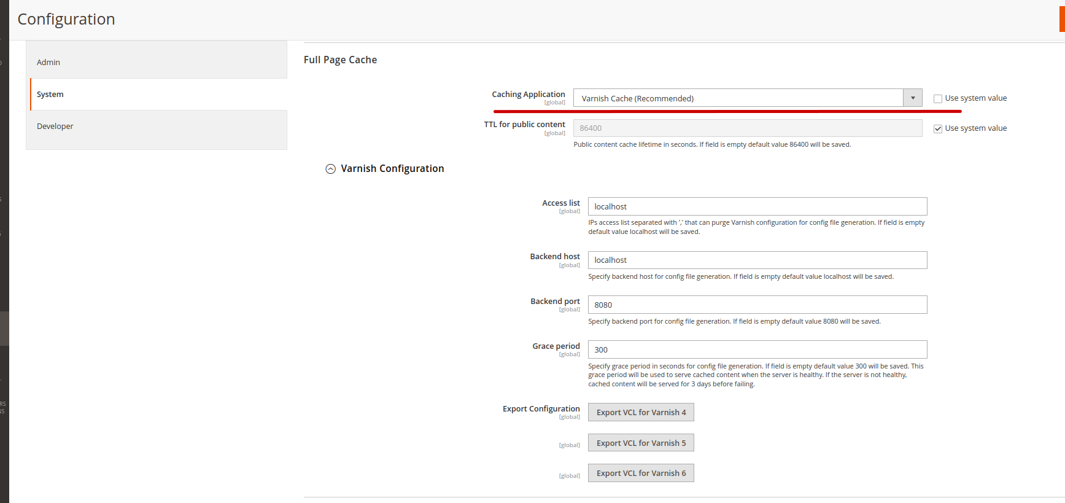Screen dimensions: 1065x503
Task: Click the 'Export Configuration' field label
Action: (541, 409)
